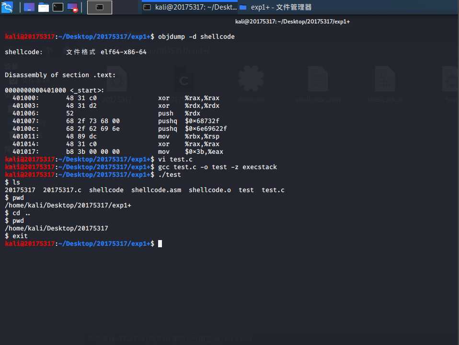Click 'push %rdx' instruction line
This screenshot has width=459, height=345.
[179, 114]
